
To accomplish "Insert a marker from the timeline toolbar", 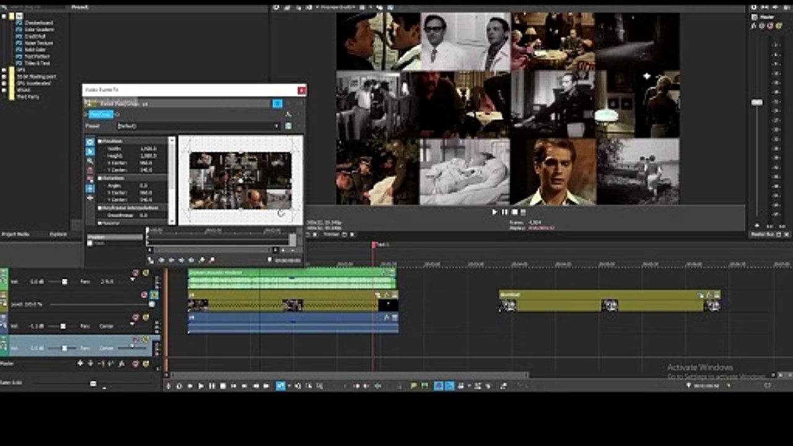I will coord(414,386).
